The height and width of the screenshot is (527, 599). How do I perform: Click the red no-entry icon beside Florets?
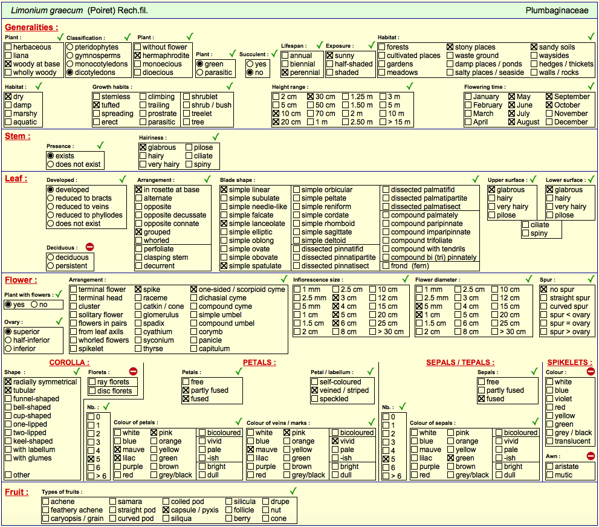coord(133,371)
